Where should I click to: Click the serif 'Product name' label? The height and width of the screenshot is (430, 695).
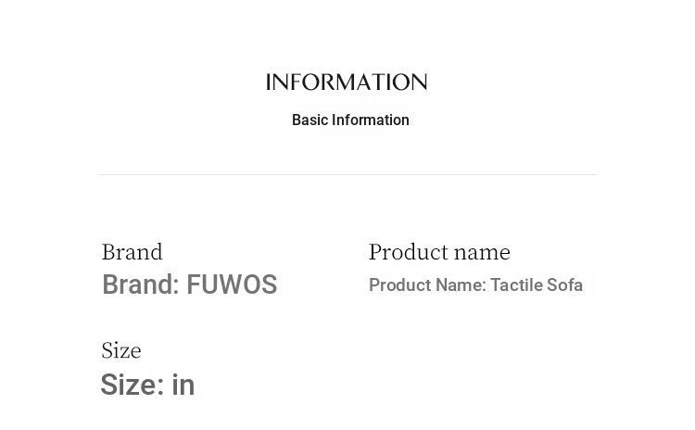[439, 252]
